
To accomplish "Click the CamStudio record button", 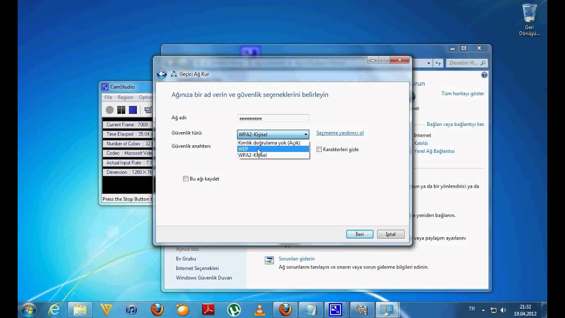I will coord(109,110).
